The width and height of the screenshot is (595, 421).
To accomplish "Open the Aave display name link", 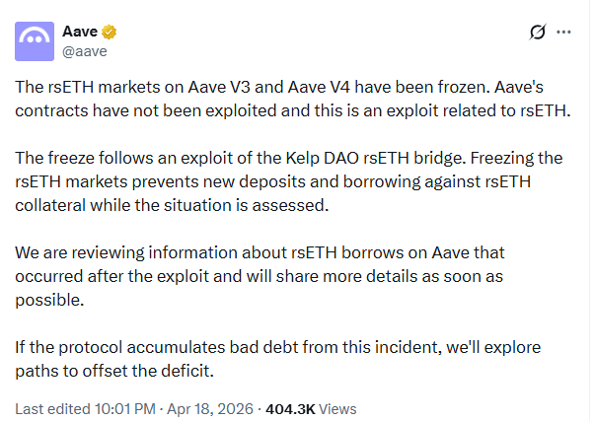I will tap(80, 32).
